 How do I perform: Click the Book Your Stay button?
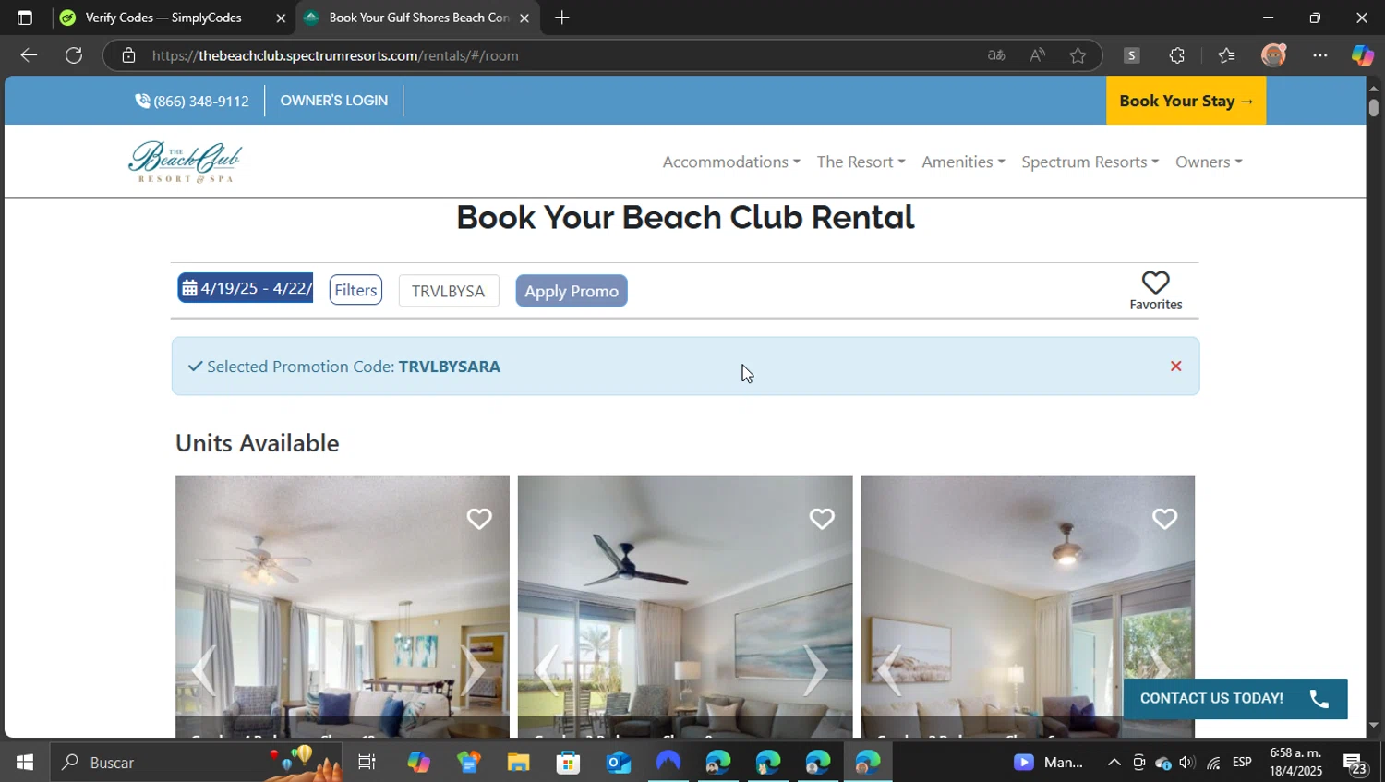click(x=1186, y=101)
